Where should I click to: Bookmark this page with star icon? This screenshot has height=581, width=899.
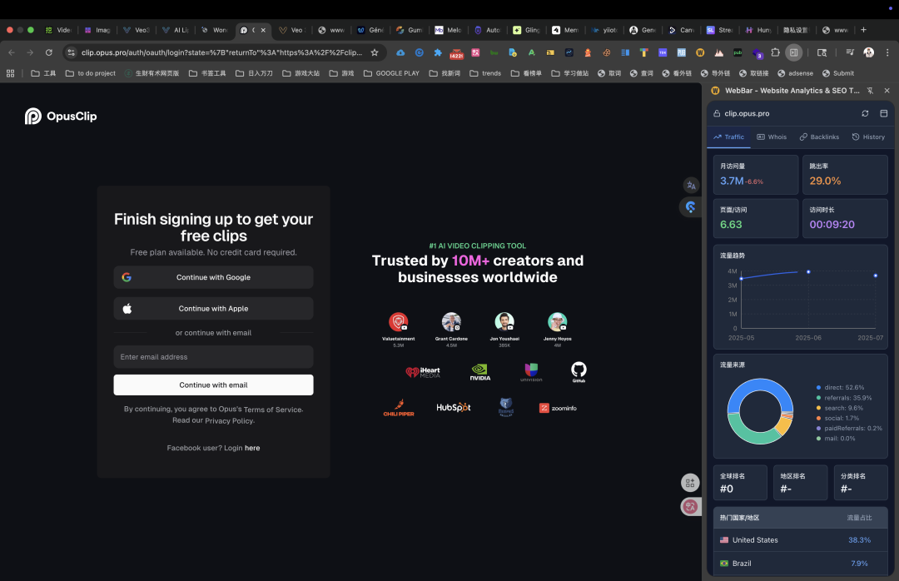click(x=375, y=52)
